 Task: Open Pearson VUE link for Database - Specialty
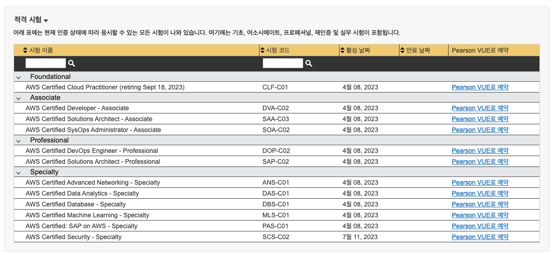(480, 204)
